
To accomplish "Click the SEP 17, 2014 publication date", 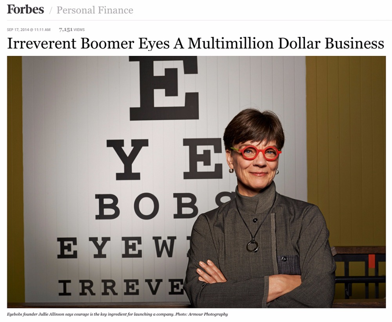I will (18, 30).
